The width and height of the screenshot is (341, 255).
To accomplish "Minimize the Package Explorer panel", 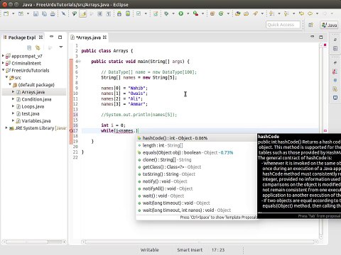I will point(52,37).
